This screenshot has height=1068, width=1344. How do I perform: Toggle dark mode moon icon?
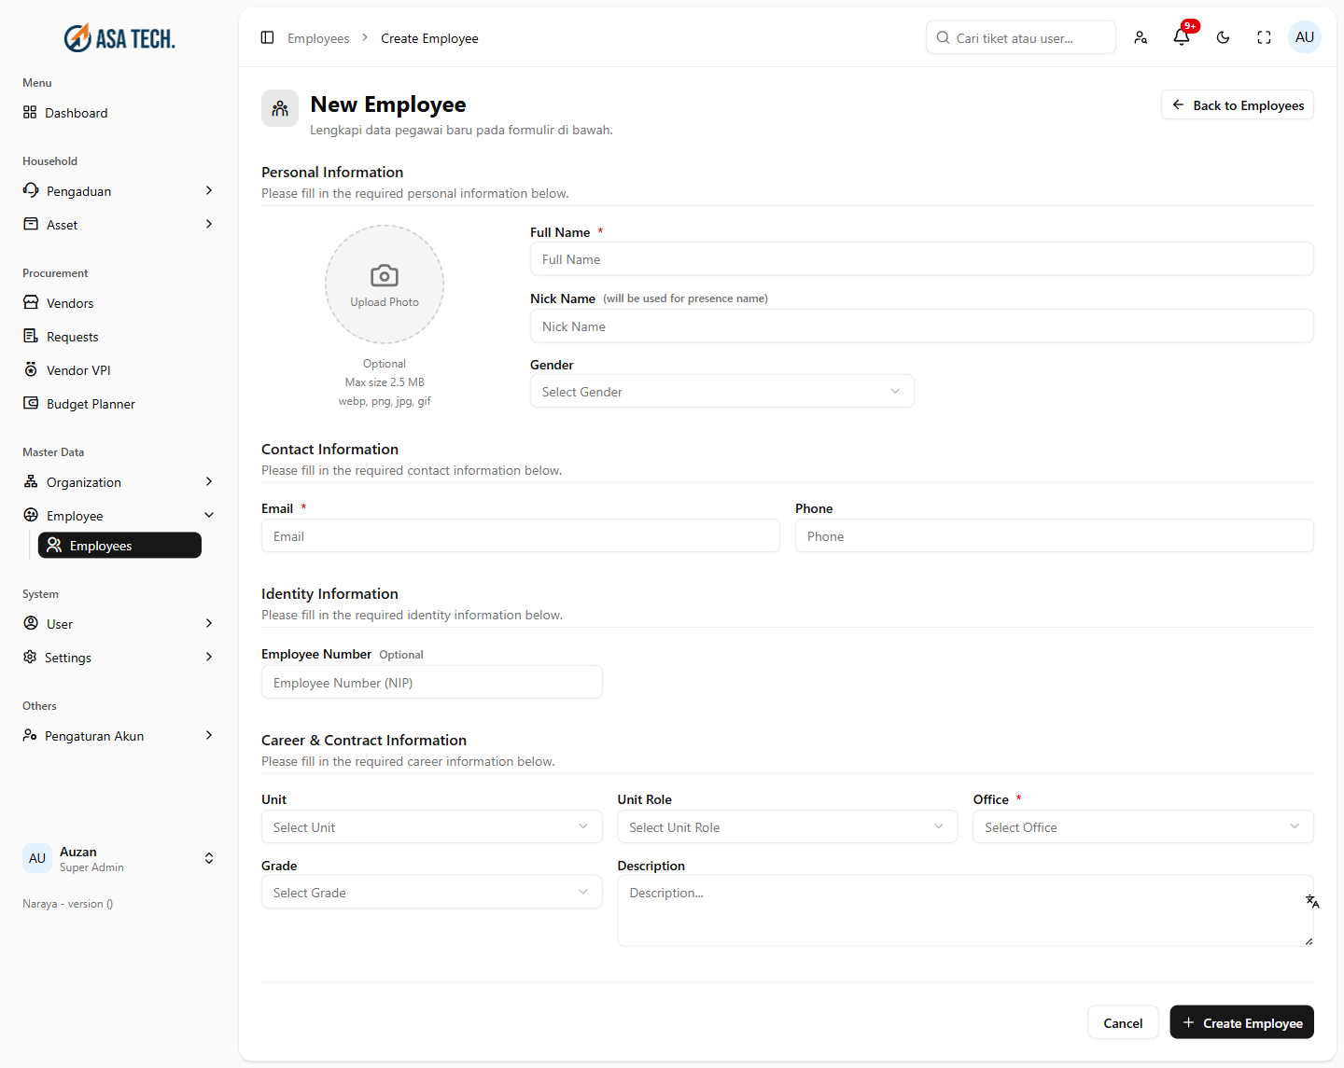tap(1223, 37)
